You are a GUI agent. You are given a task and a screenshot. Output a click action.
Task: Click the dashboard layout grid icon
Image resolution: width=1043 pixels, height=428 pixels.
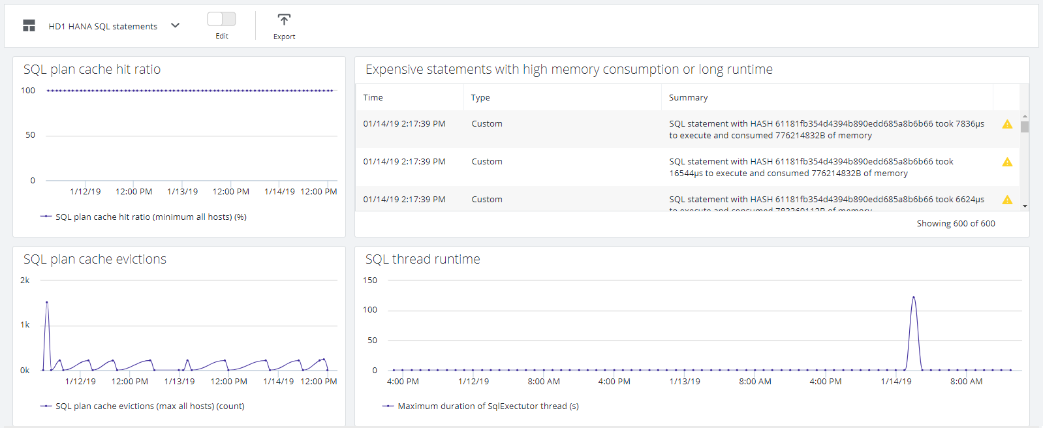click(x=29, y=25)
